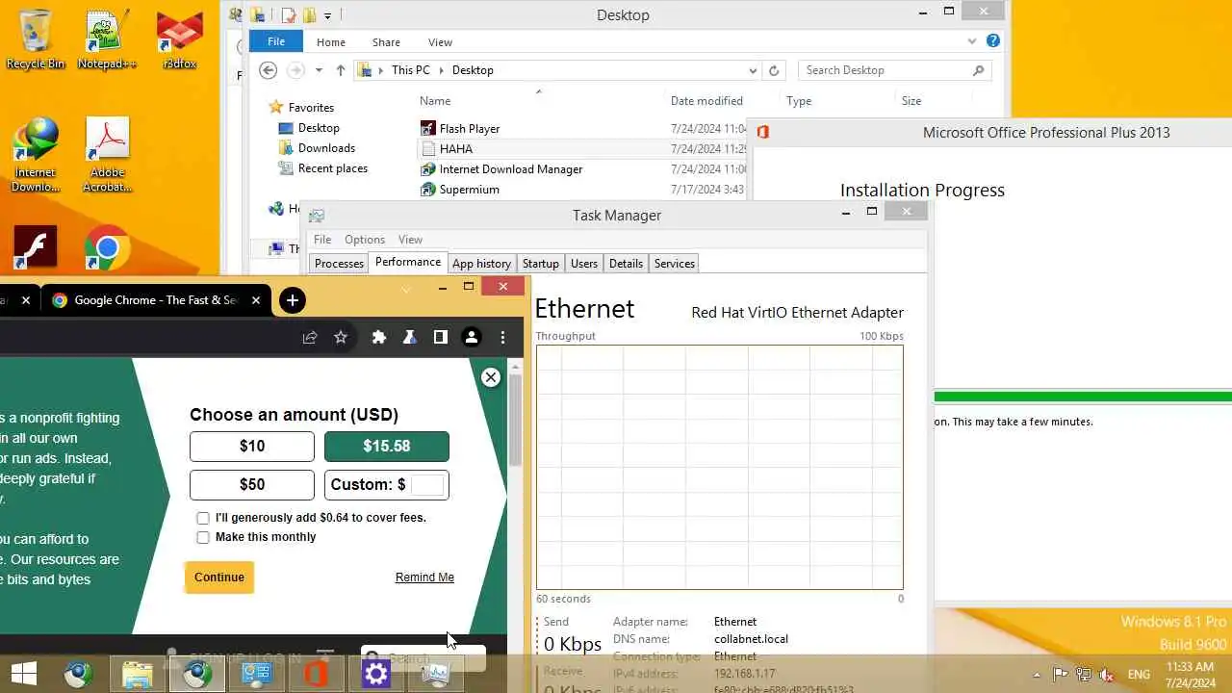Click the Windows Start button
This screenshot has width=1232, height=693.
tap(24, 674)
